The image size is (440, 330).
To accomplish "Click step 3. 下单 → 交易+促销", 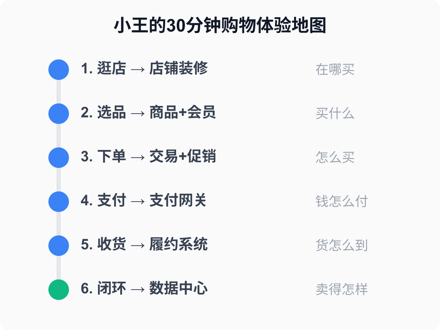I will pos(148,157).
